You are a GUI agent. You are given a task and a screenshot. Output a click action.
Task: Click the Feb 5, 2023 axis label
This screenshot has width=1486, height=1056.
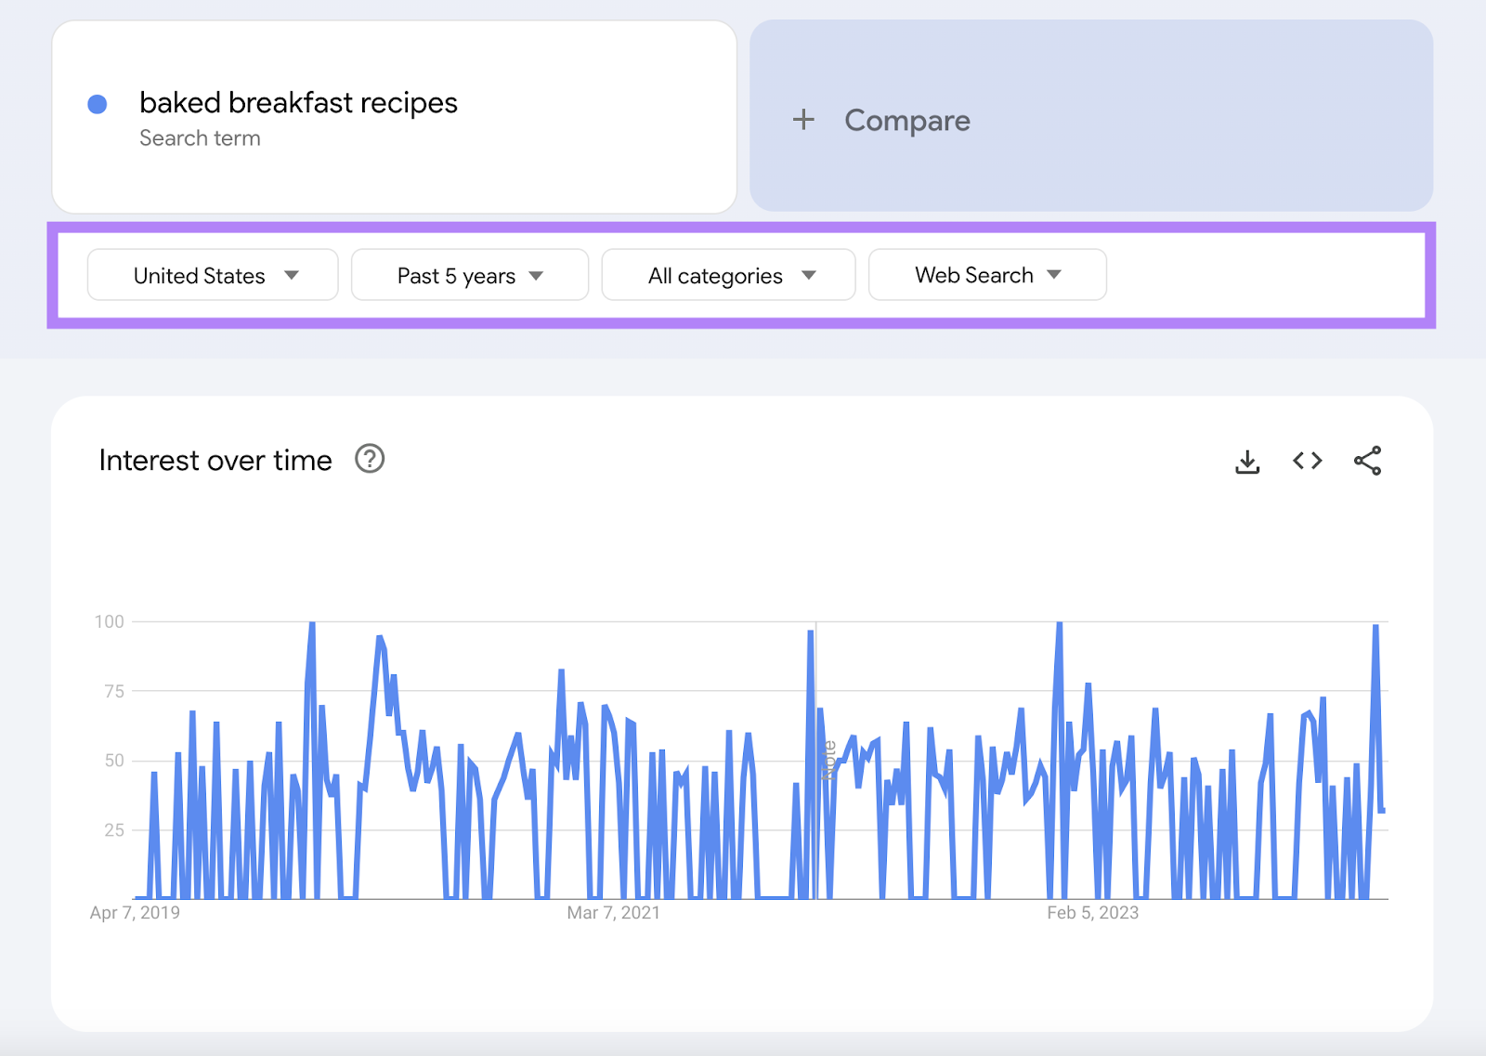pyautogui.click(x=1092, y=913)
